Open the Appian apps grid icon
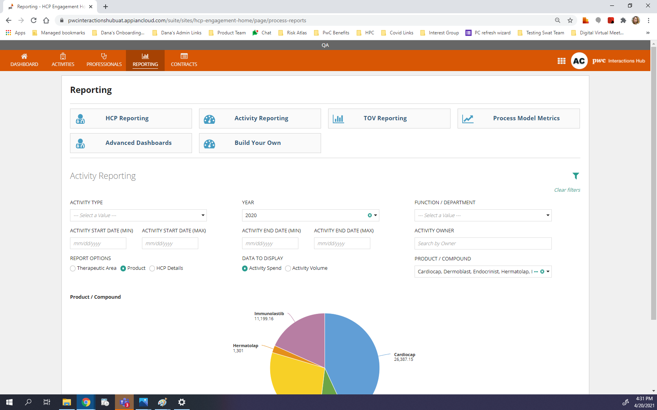The image size is (657, 410). pos(561,61)
